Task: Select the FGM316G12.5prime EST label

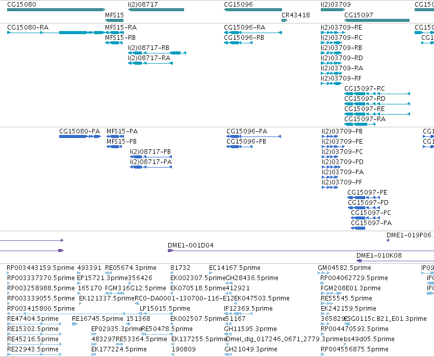Action: click(x=135, y=288)
